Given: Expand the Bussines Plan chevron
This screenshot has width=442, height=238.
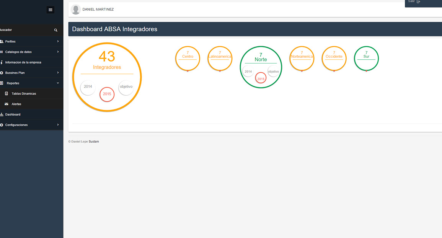Looking at the screenshot, I should (58, 73).
